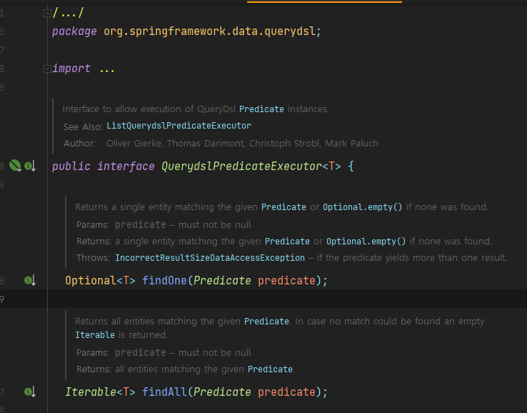Click the 'package' keyword
This screenshot has height=413, width=527.
(74, 31)
